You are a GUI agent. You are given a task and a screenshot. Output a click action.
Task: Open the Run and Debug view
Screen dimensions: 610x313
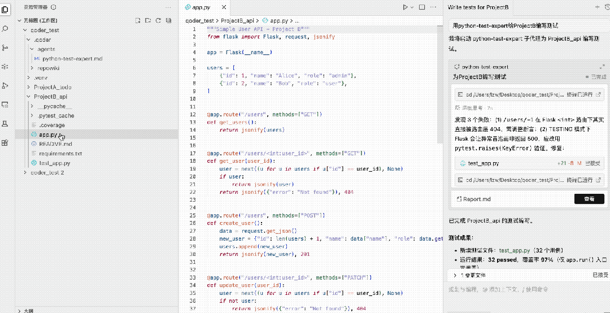point(6,85)
